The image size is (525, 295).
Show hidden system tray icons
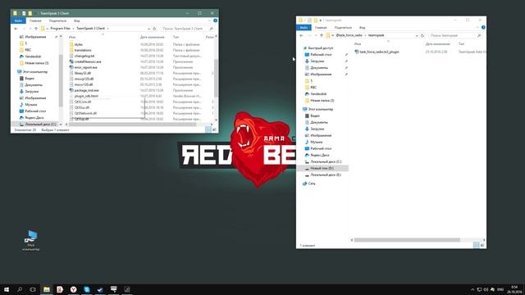(x=472, y=289)
